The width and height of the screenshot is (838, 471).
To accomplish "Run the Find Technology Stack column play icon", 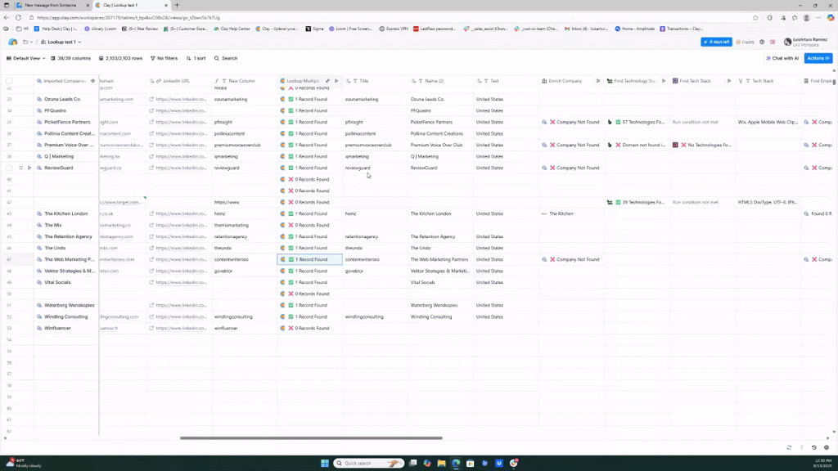I will point(664,81).
